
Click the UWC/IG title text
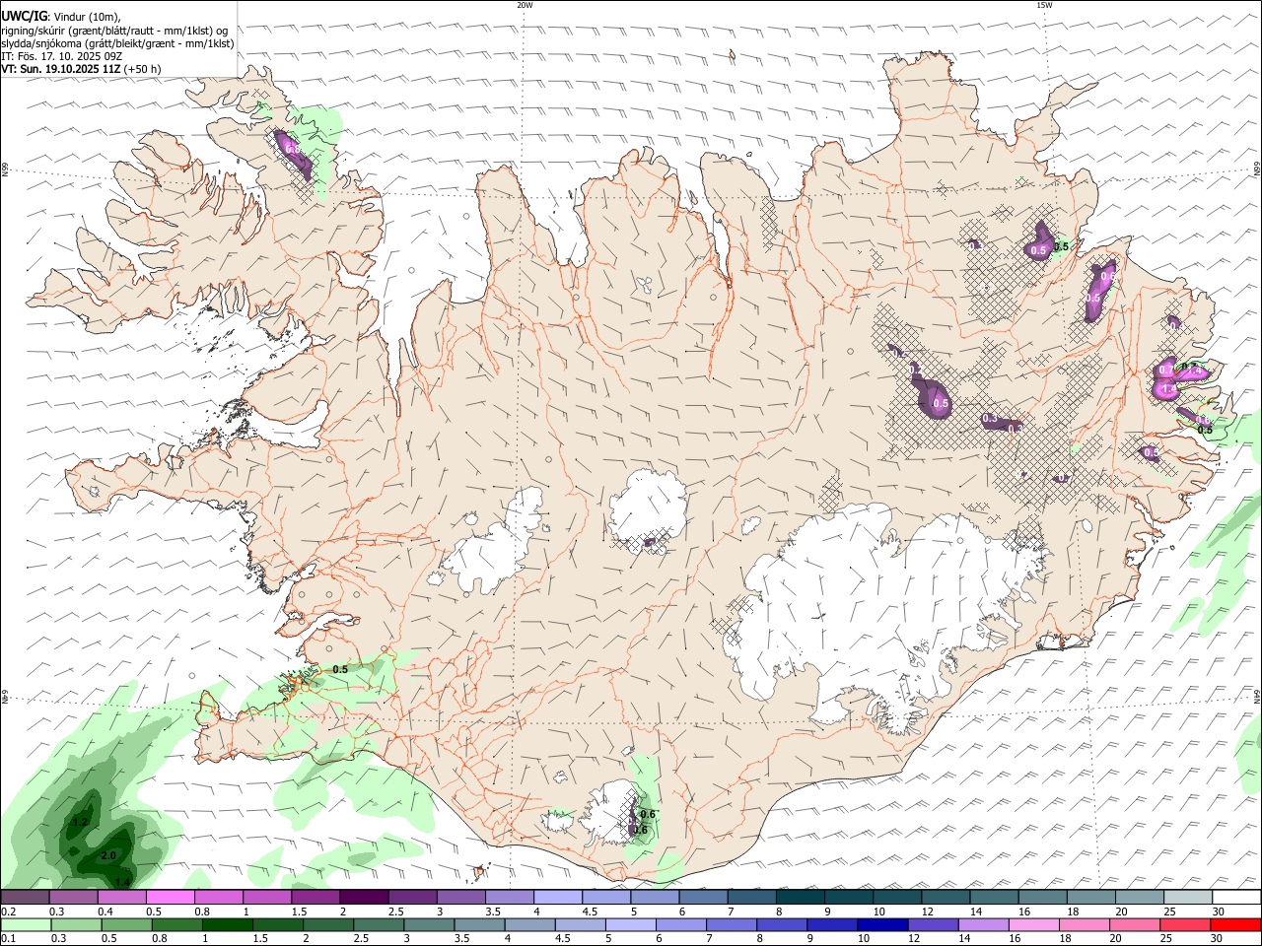[24, 16]
